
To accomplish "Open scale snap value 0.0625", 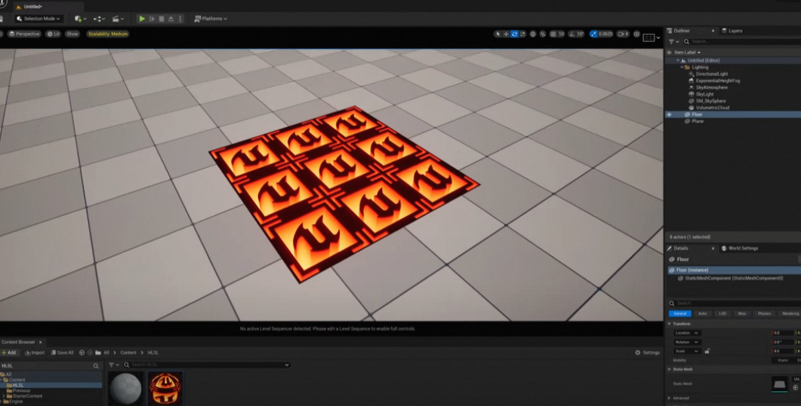I will [605, 34].
